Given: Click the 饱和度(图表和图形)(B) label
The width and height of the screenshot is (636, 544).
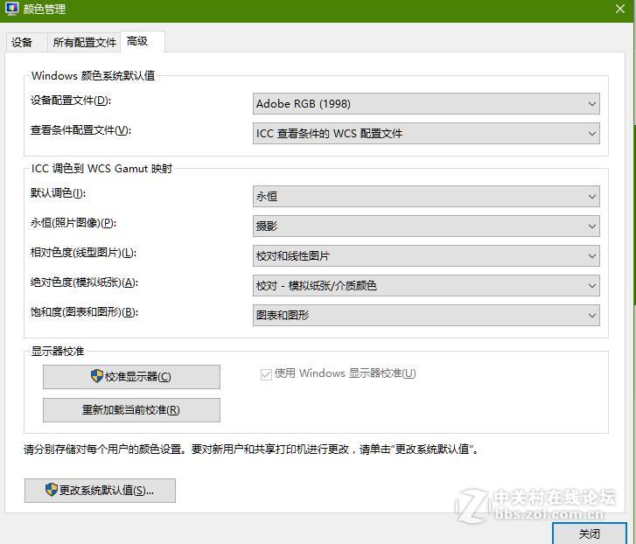Looking at the screenshot, I should point(84,311).
